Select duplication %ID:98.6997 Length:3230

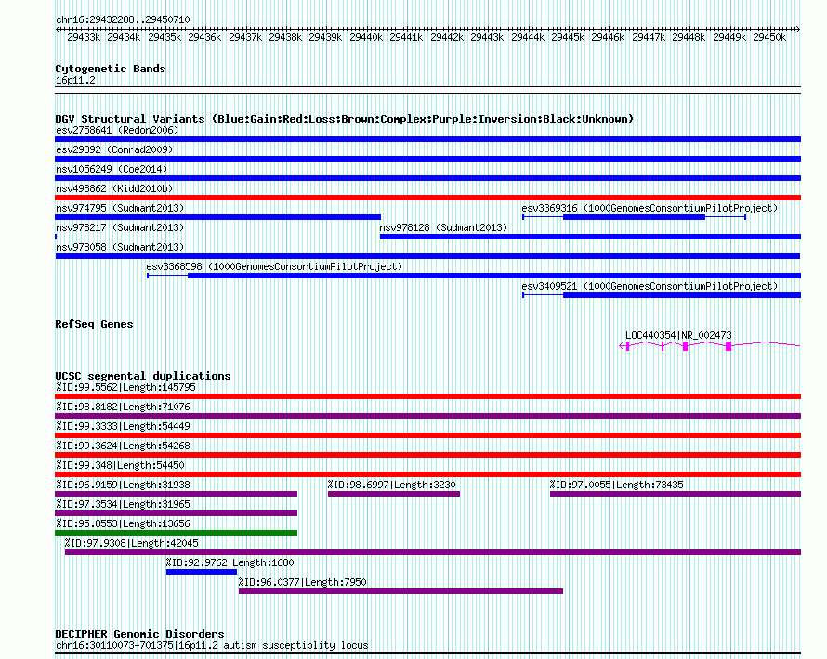click(393, 494)
